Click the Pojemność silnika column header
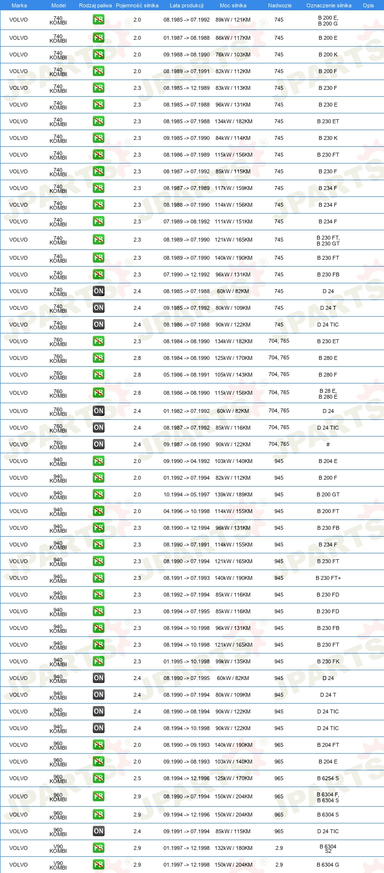 [x=137, y=5]
